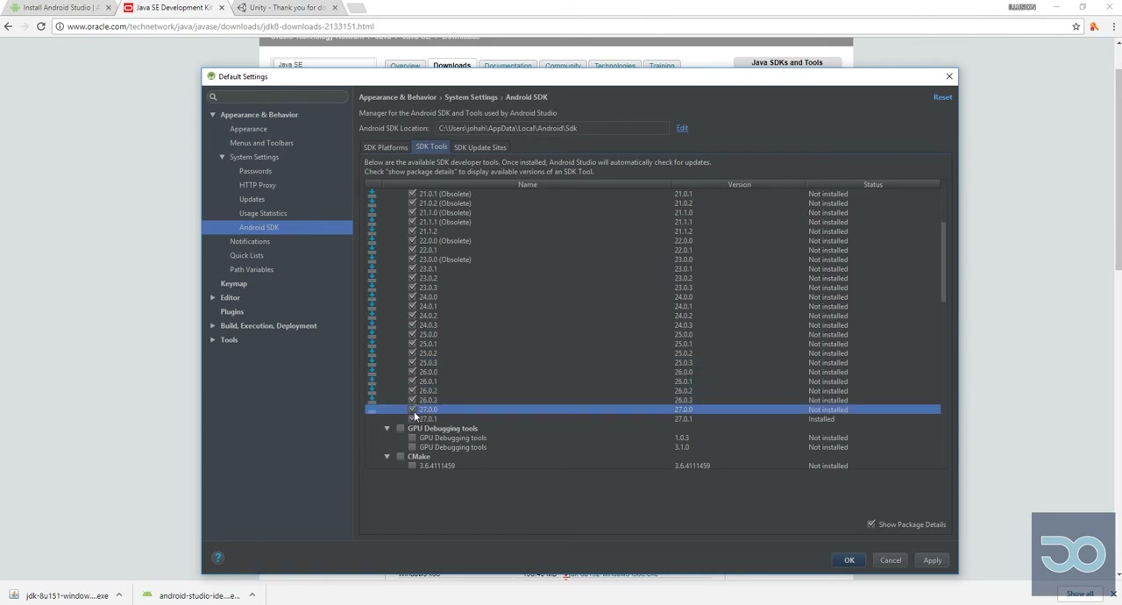Screen dimensions: 1122x605
Task: Switch to the SDK Platforms tab
Action: 386,147
